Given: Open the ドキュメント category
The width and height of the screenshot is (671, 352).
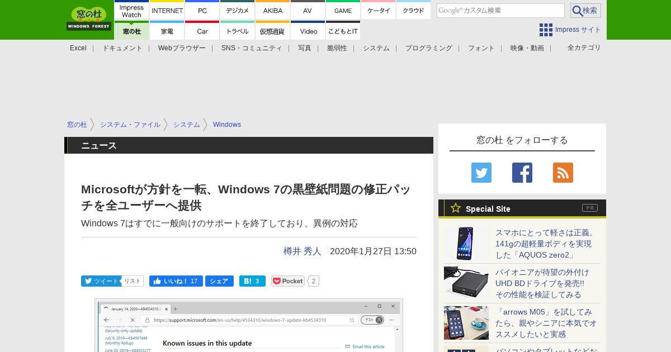Looking at the screenshot, I should (x=122, y=48).
